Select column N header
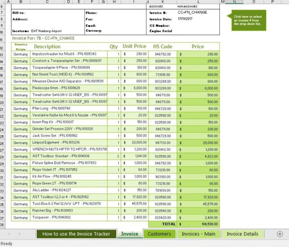The height and width of the screenshot is (247, 289). point(234,2)
